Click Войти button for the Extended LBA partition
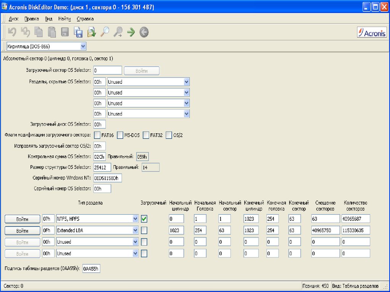This screenshot has height=292, width=390. click(22, 231)
